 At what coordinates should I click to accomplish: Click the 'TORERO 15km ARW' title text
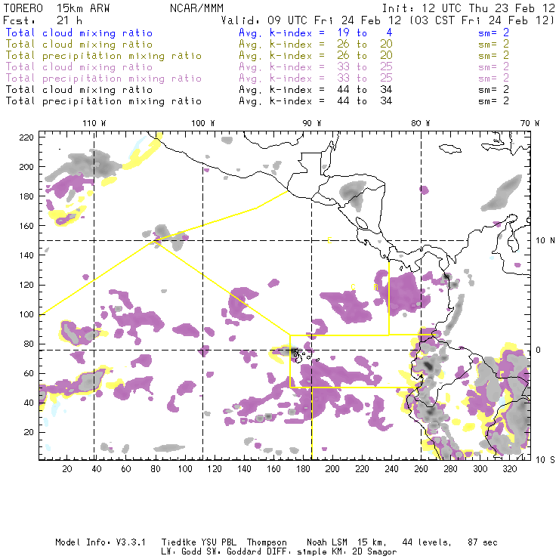(57, 8)
